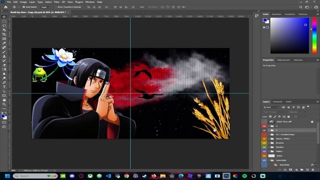The image size is (320, 180).
Task: Open the File menu
Action: tap(9, 2)
